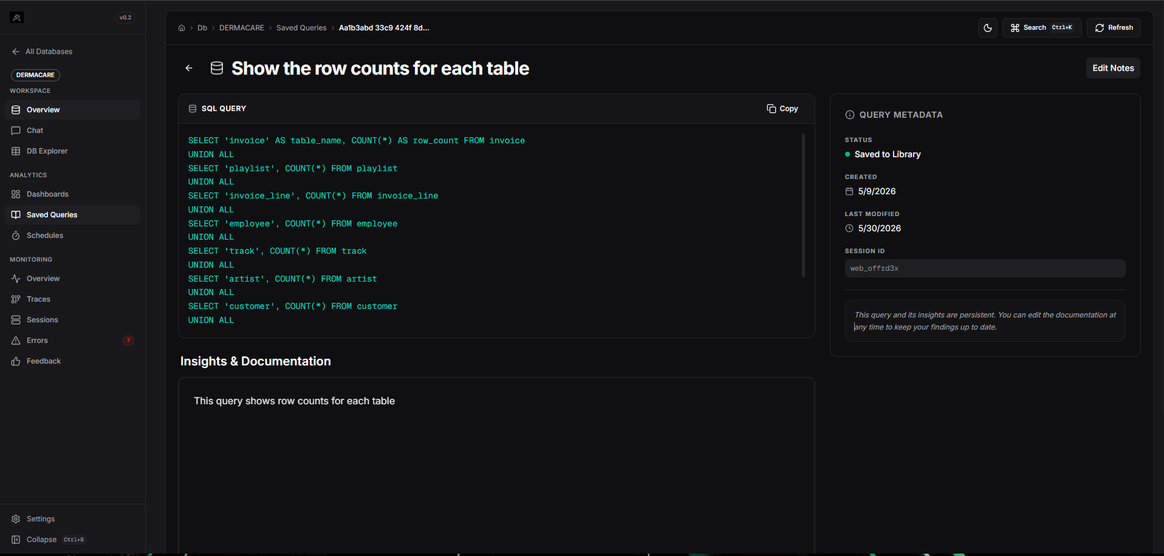
Task: Open monitoring Overview page
Action: [x=72, y=279]
